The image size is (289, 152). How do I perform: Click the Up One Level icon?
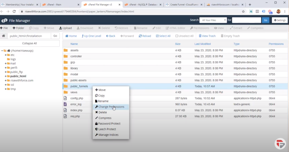point(83,36)
